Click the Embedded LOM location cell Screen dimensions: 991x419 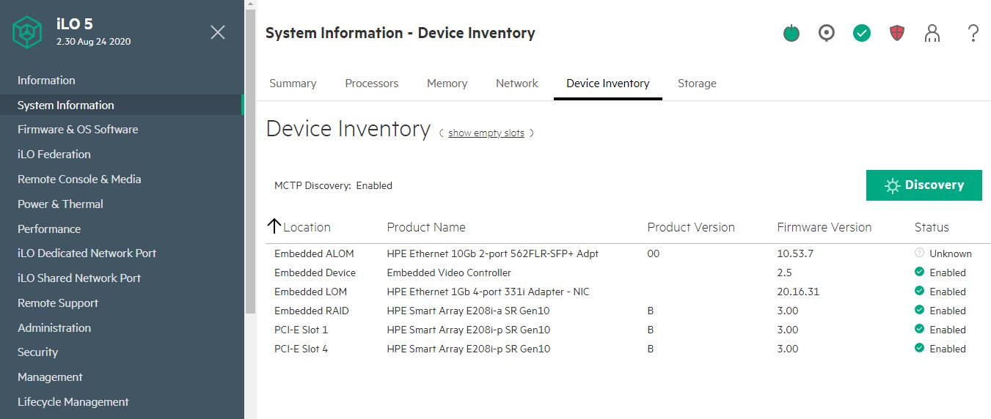coord(310,292)
